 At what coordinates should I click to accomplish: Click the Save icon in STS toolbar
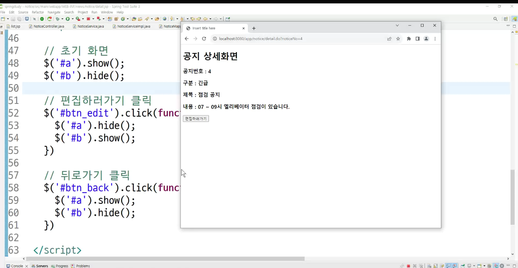pos(13,19)
